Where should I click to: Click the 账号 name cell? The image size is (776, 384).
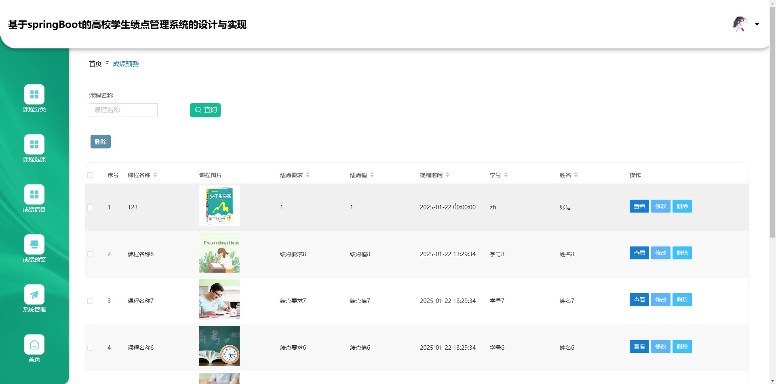[565, 207]
